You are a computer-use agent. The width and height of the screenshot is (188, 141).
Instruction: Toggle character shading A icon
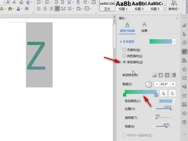(27, 9)
